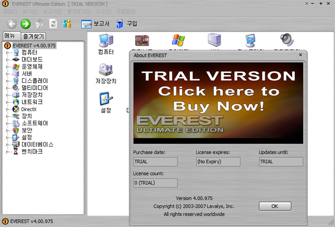Expand the 벤치마크 tree node

pyautogui.click(x=8, y=152)
